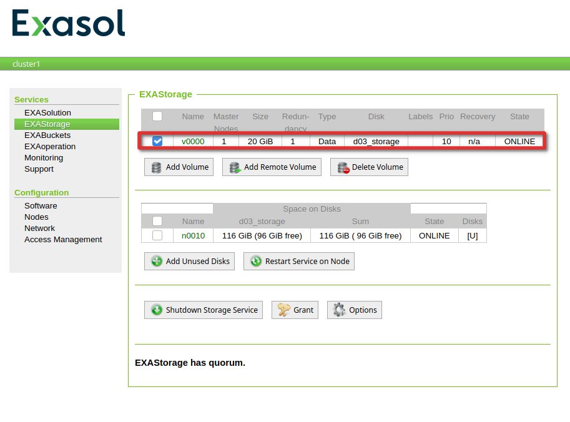The width and height of the screenshot is (570, 422).
Task: Click the EXAStorage panel title
Action: tap(165, 94)
